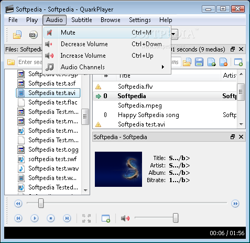Screen dimensions: 250x243
Task: Click the seek forward button
Action: click(x=235, y=204)
